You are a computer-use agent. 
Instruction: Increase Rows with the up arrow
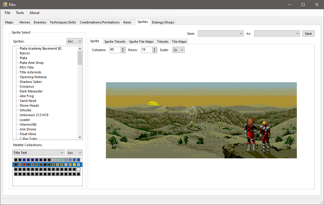pyautogui.click(x=154, y=48)
